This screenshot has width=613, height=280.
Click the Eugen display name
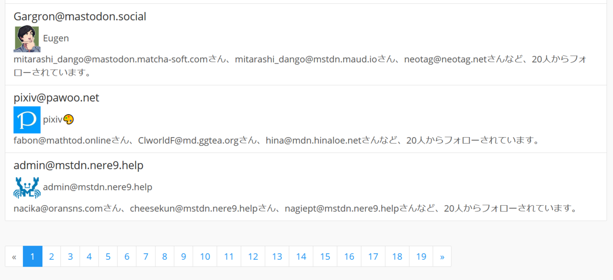[x=56, y=38]
